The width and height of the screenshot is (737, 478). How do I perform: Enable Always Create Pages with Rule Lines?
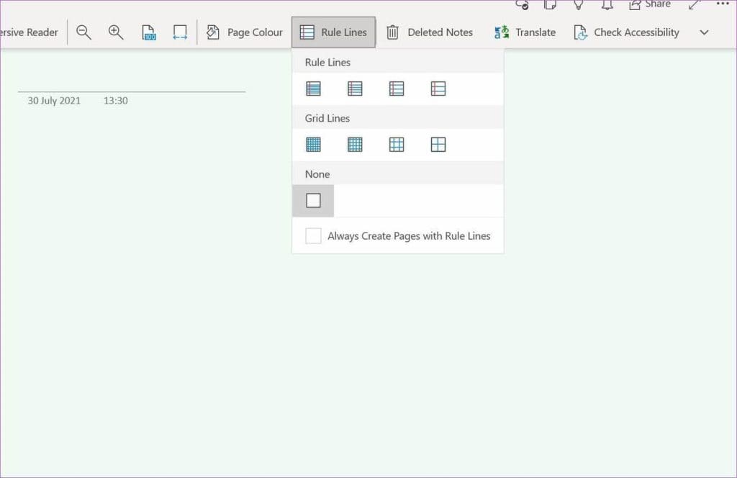click(x=313, y=235)
